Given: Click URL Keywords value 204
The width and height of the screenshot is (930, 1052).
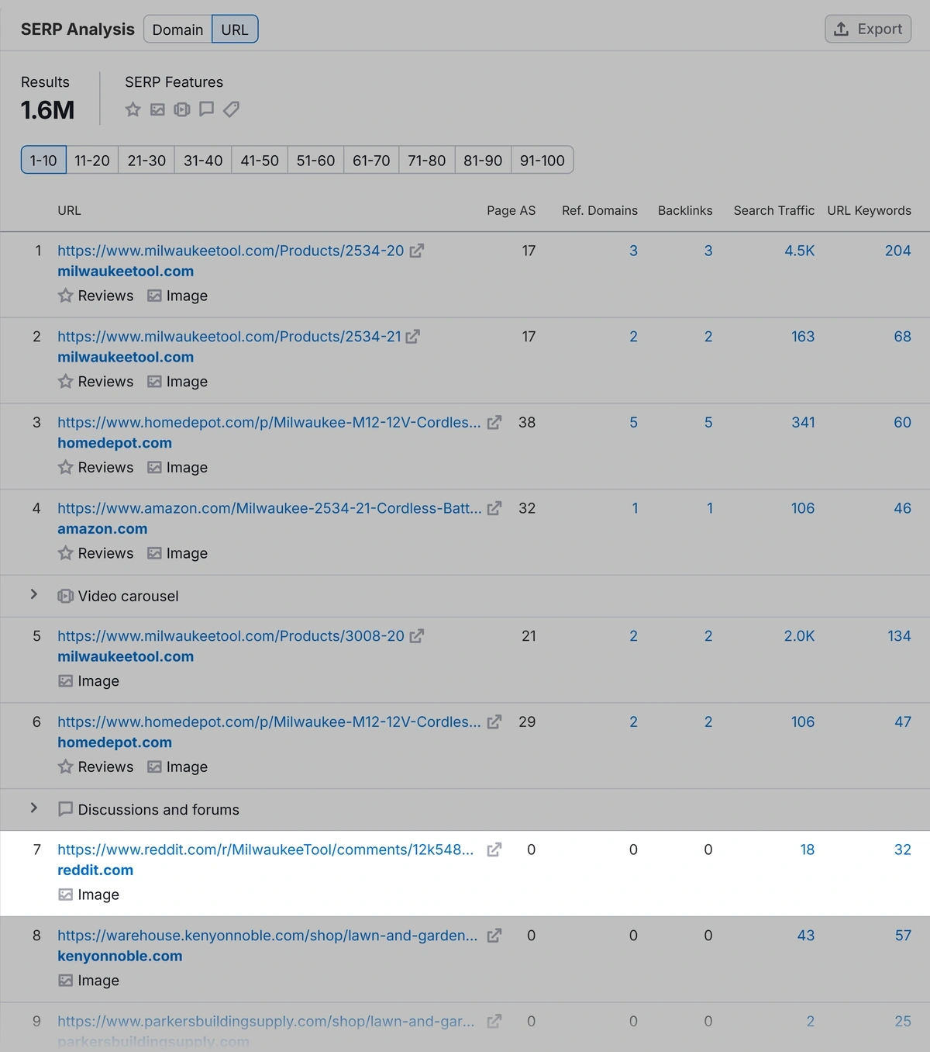Looking at the screenshot, I should click(x=897, y=251).
